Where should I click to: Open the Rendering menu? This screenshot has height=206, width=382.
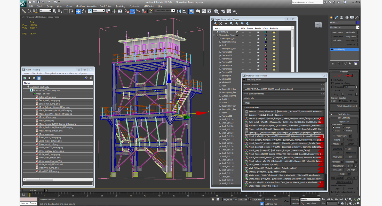point(120,6)
